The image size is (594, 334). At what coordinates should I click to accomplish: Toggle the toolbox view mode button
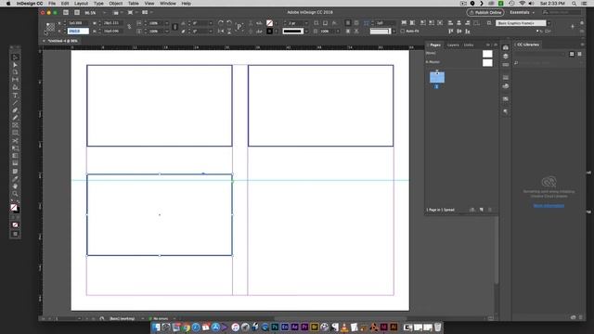15,234
